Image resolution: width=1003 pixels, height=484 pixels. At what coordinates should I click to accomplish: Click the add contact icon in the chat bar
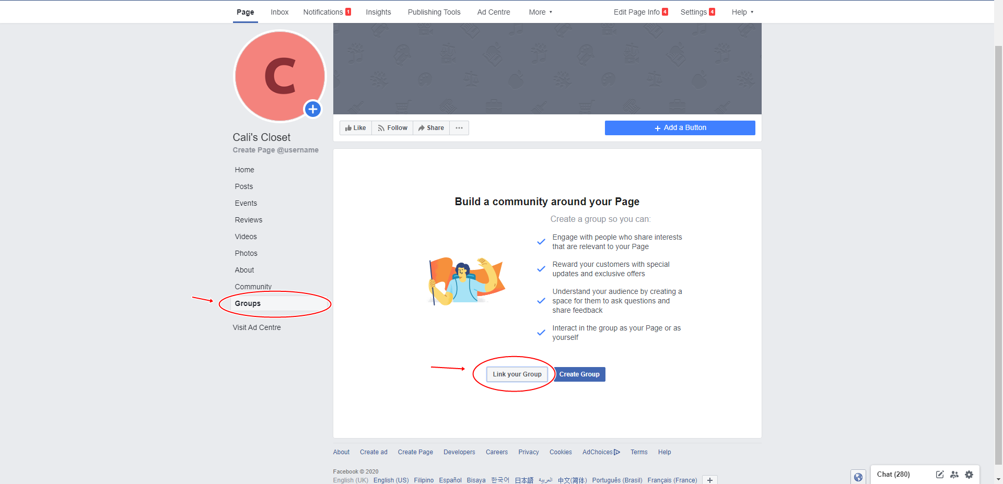click(954, 475)
